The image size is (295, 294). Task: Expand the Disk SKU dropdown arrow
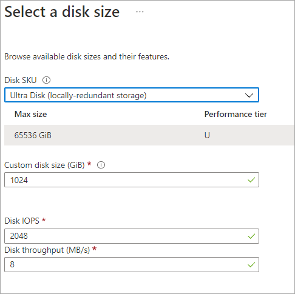click(249, 95)
